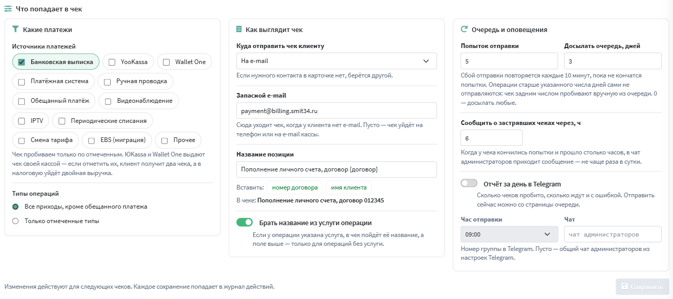Turn off 'Брать название из услуги операции'

245,223
